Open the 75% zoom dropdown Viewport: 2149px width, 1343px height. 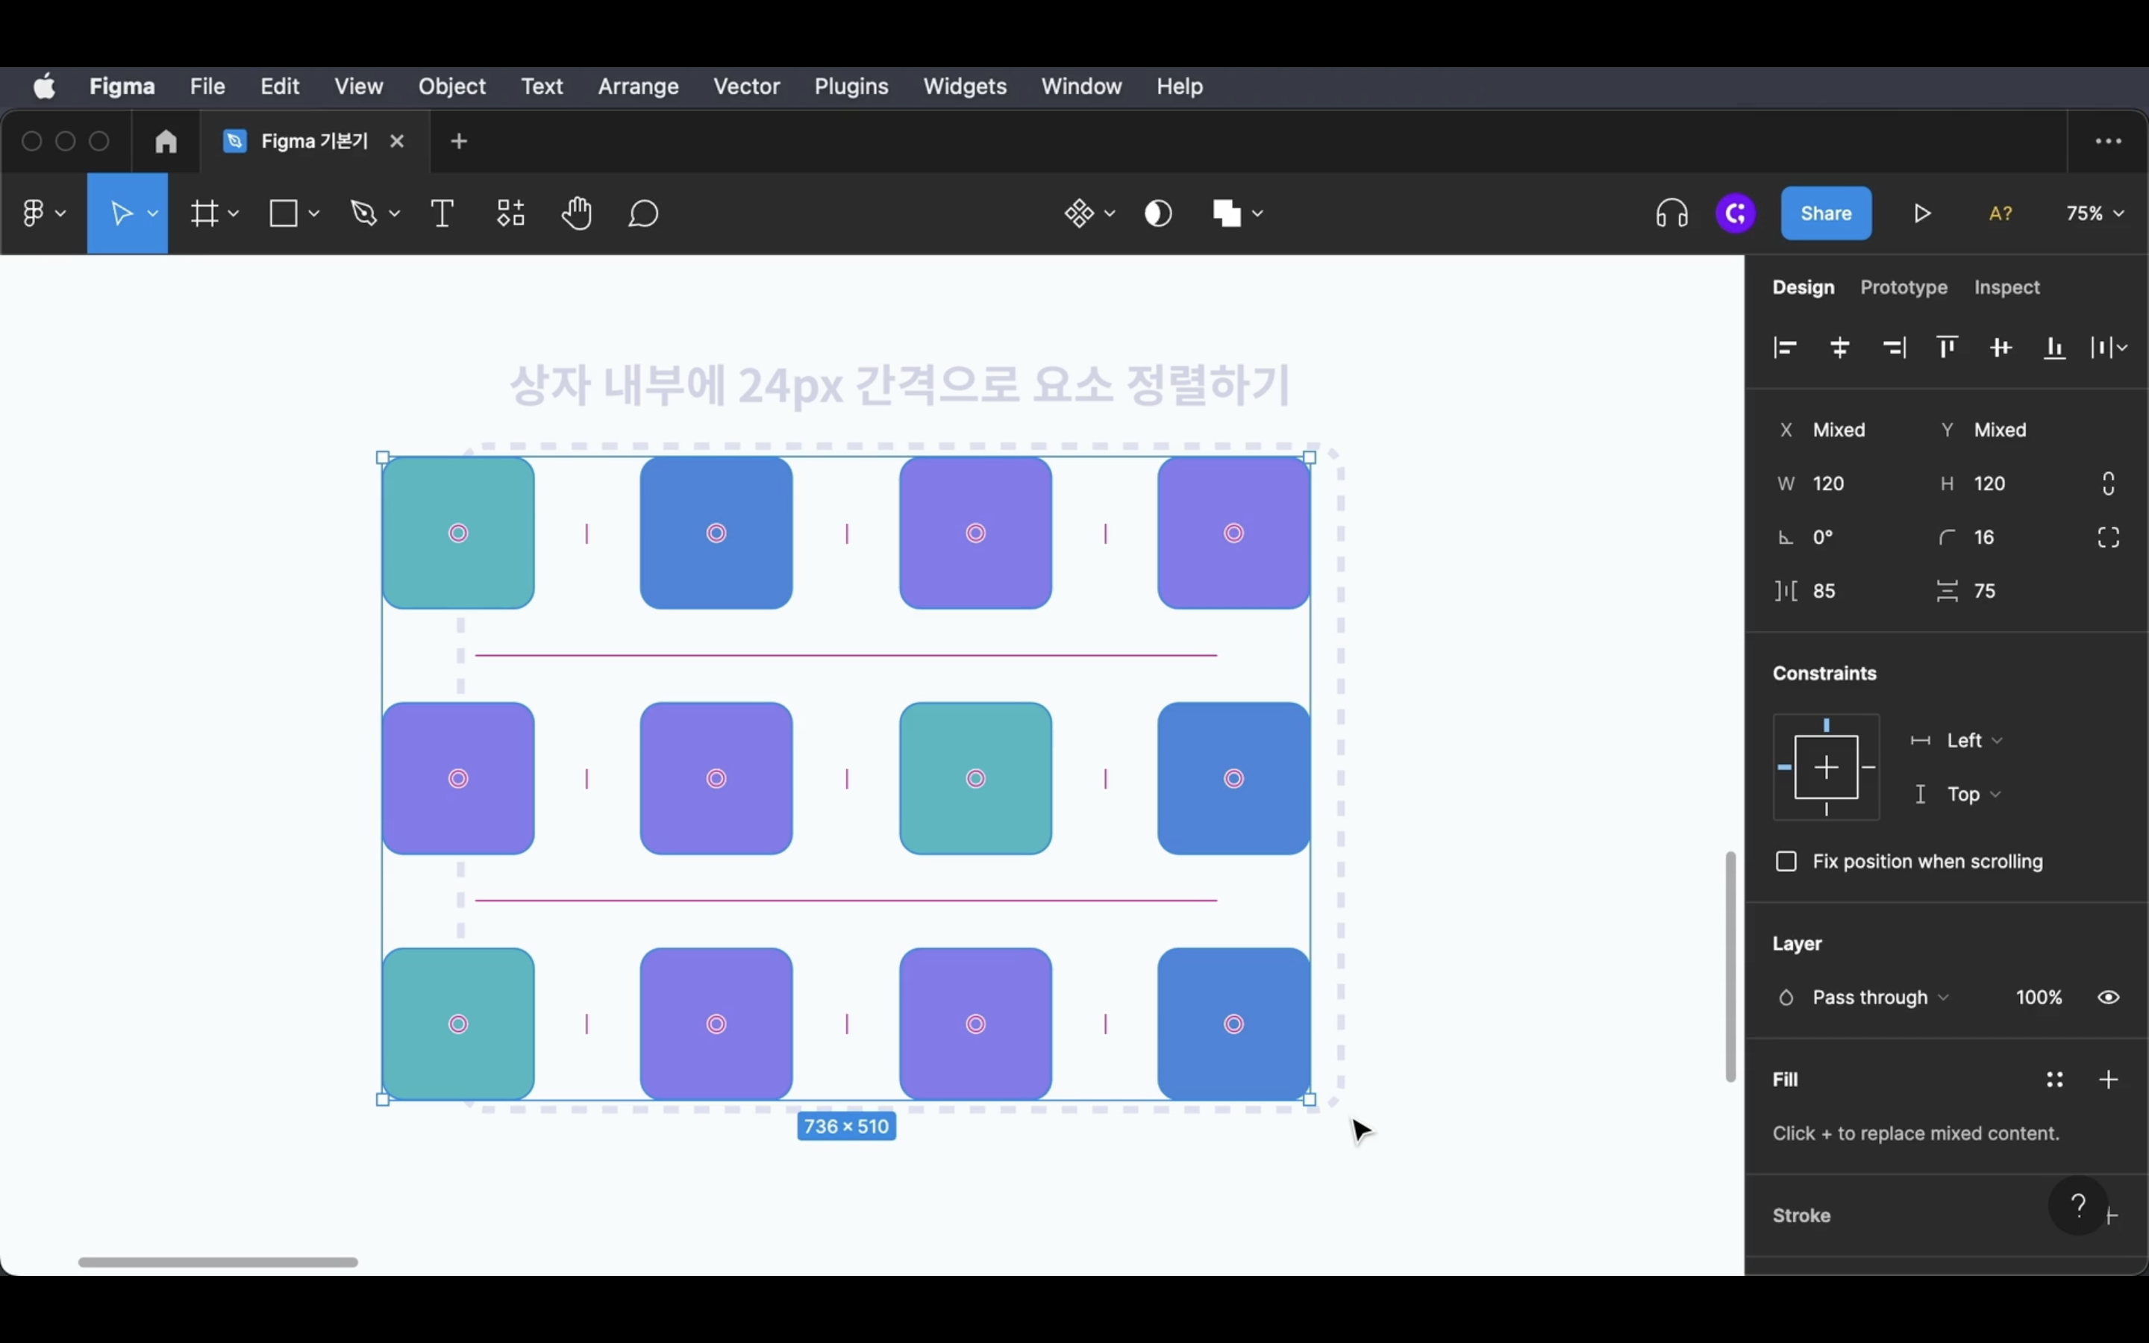[2095, 213]
